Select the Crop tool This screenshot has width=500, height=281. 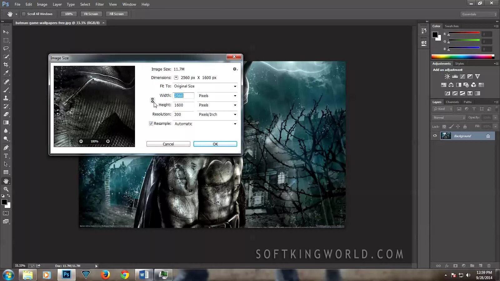(6, 65)
